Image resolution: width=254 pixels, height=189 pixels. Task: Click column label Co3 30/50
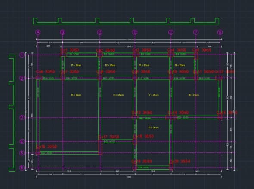tap(142, 50)
